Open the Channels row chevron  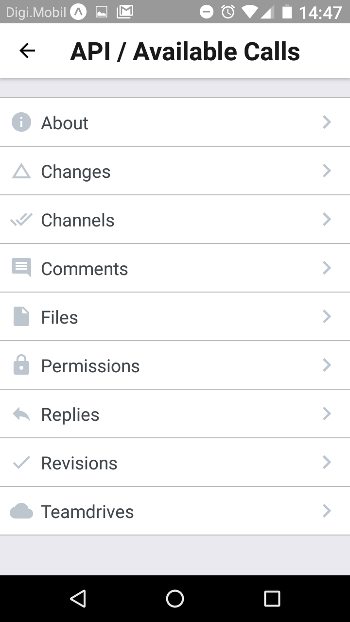pos(327,219)
